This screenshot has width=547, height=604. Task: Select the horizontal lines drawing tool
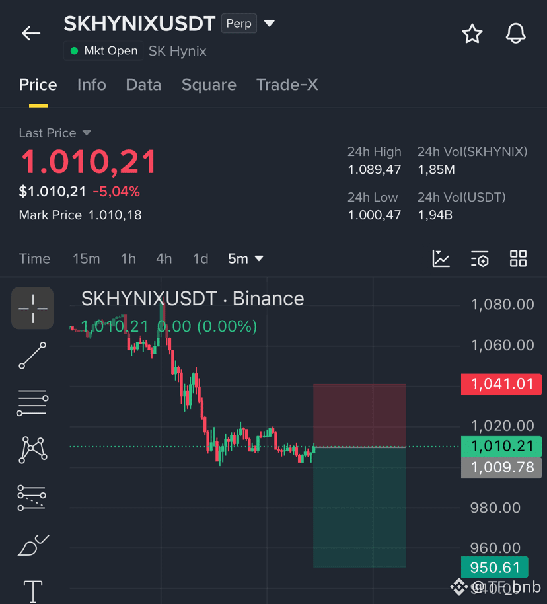pyautogui.click(x=32, y=403)
